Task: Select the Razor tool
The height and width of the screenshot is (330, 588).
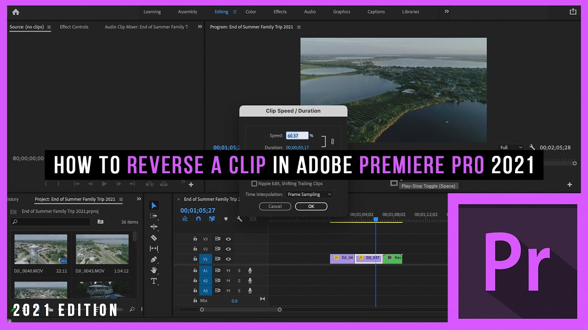Action: [x=154, y=237]
